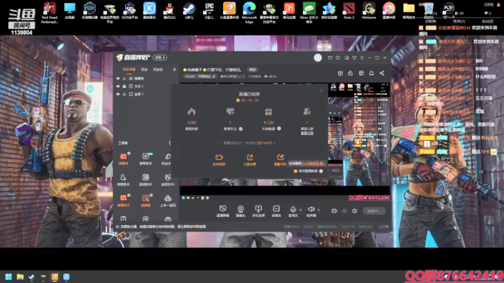Launch Dota 2 from the desktop
504x283 pixels.
click(x=349, y=11)
